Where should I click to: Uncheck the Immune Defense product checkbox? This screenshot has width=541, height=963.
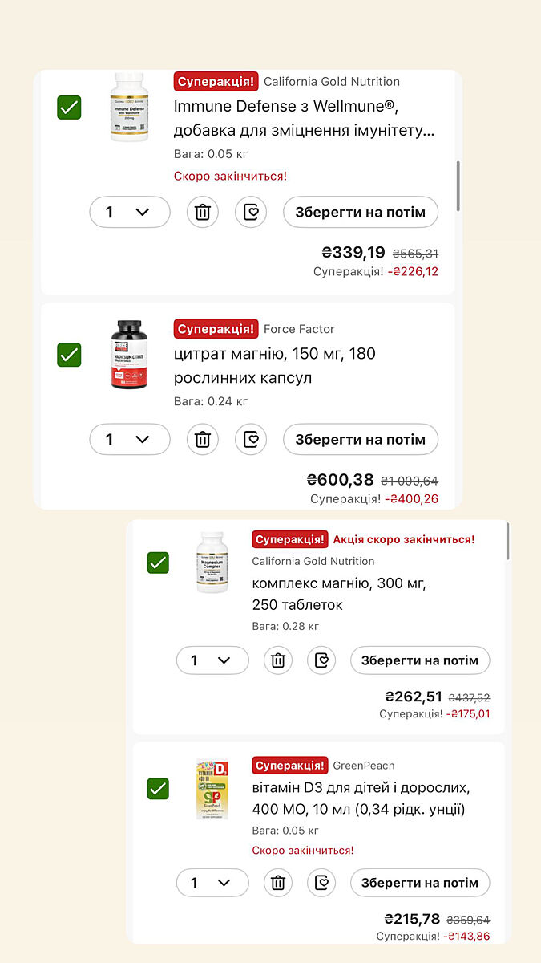point(69,108)
